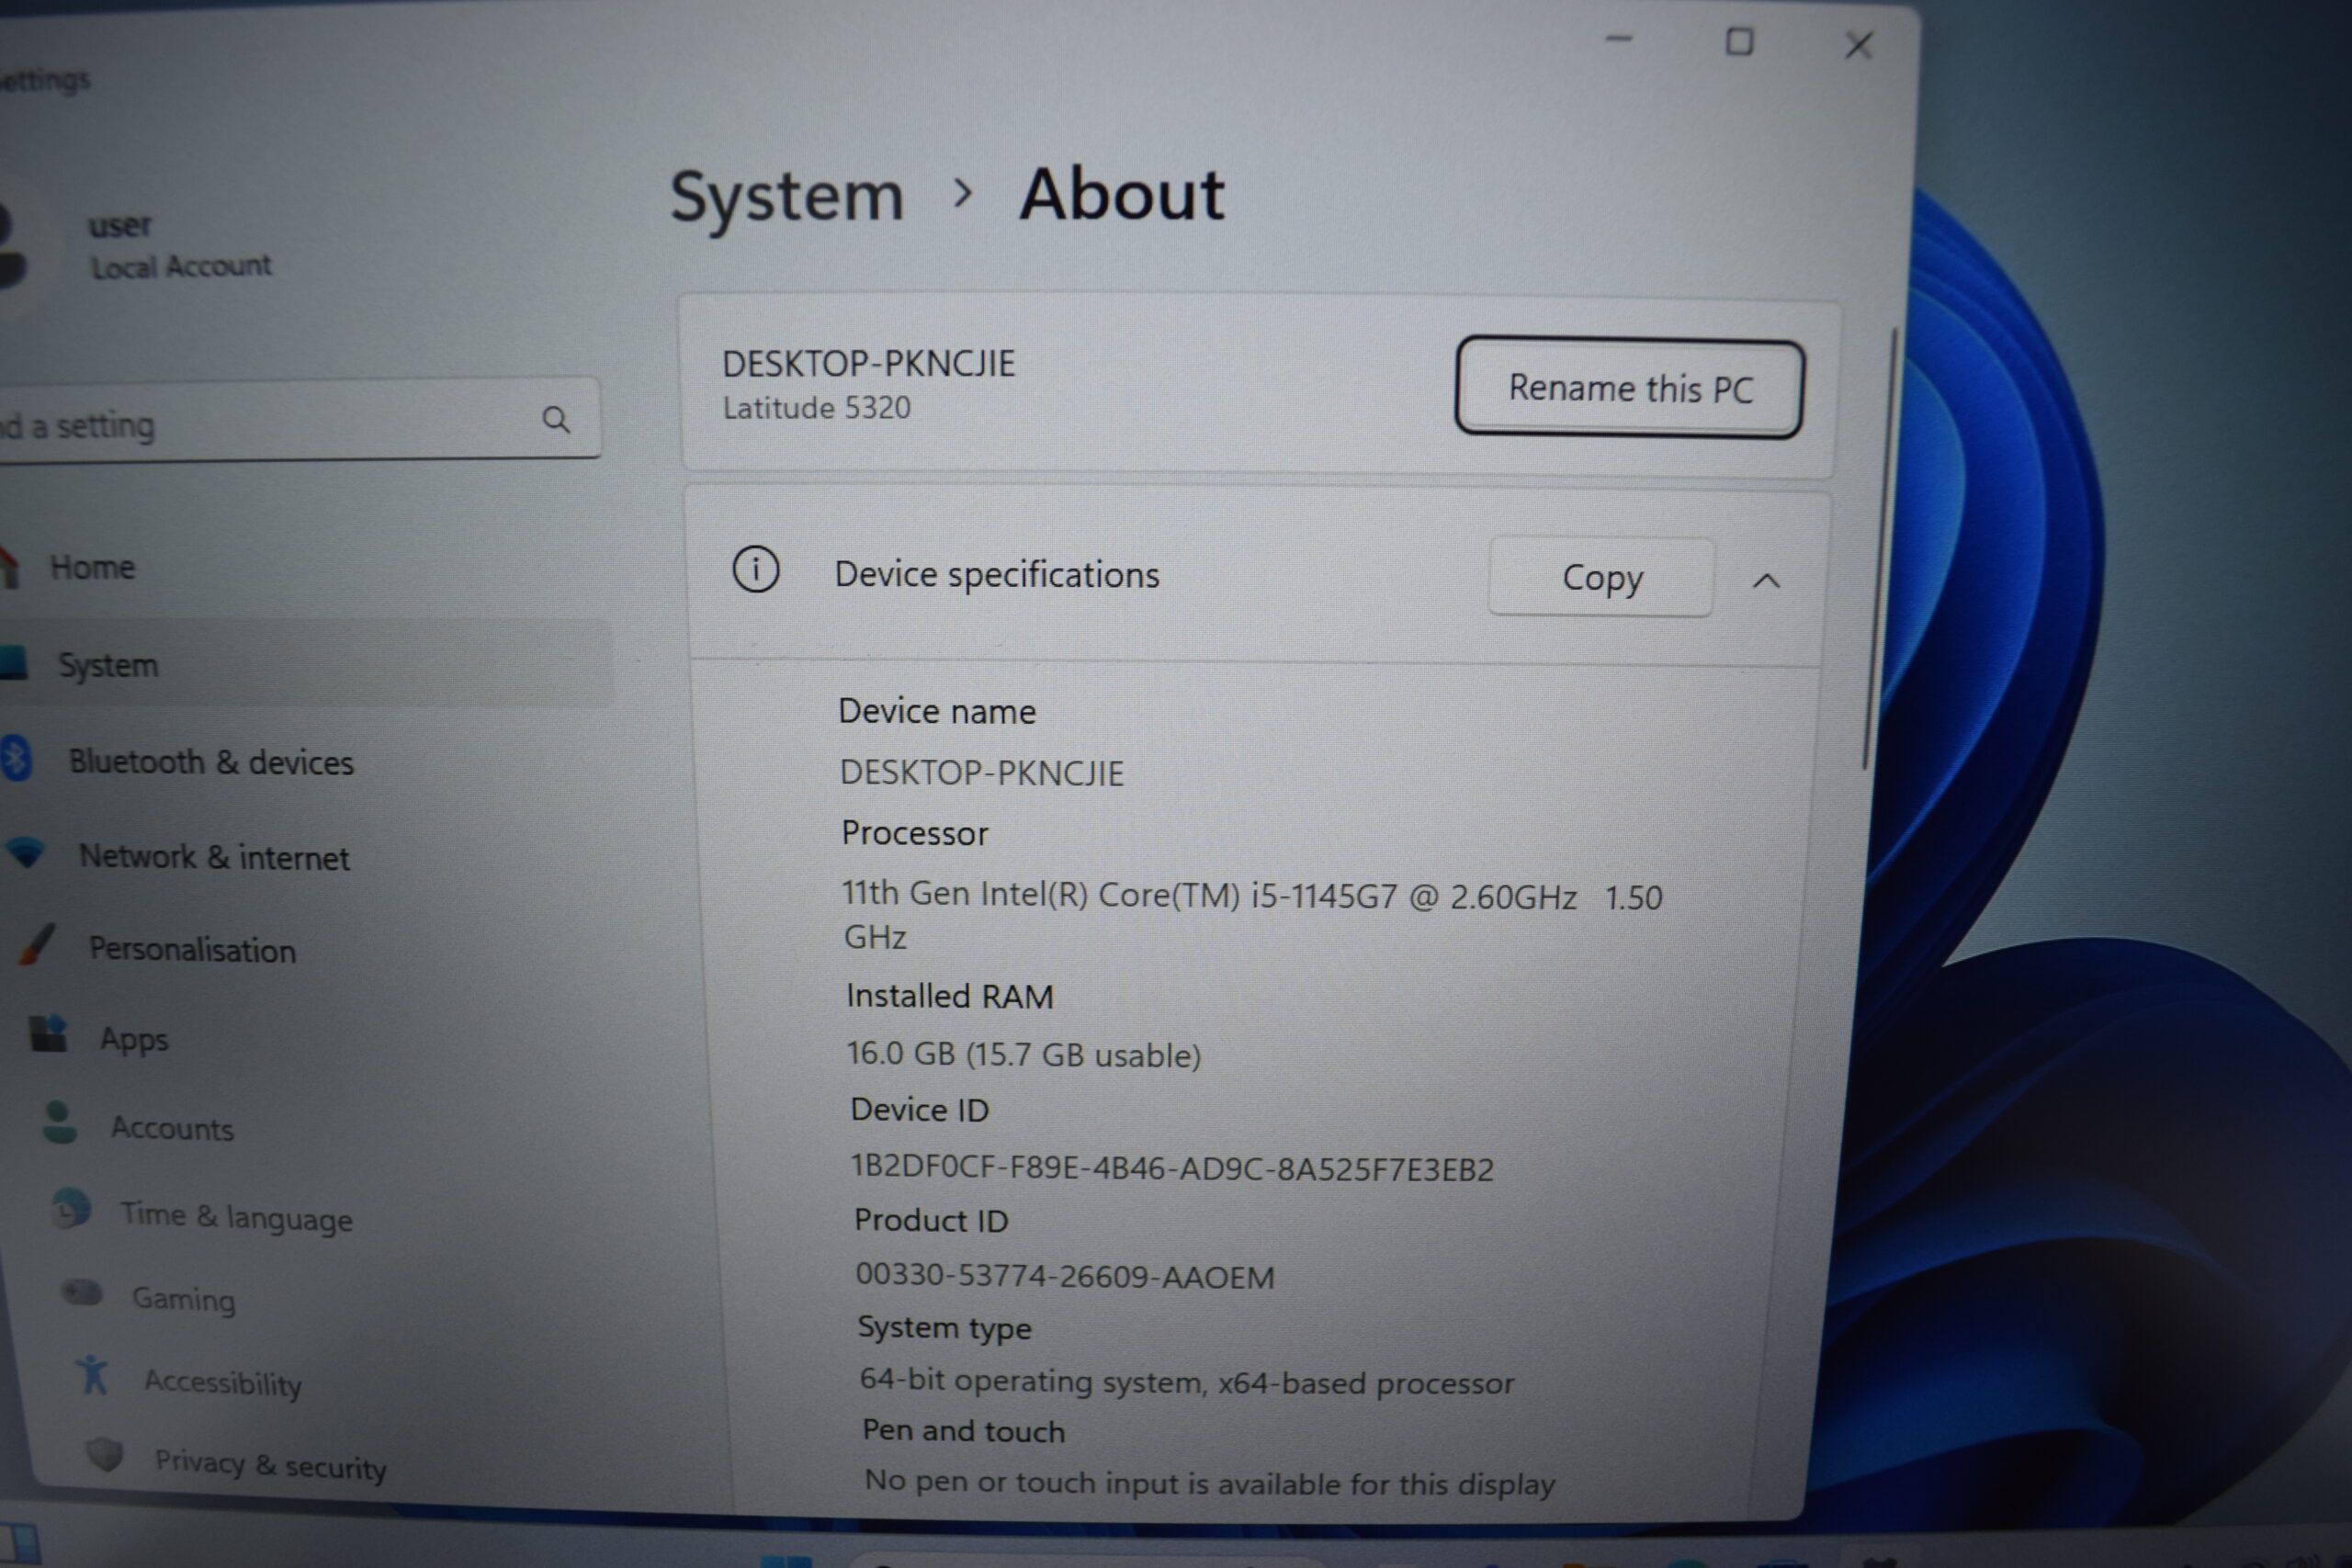Select System in the sidebar
Screen dimensions: 2352x1568
[x=305, y=664]
